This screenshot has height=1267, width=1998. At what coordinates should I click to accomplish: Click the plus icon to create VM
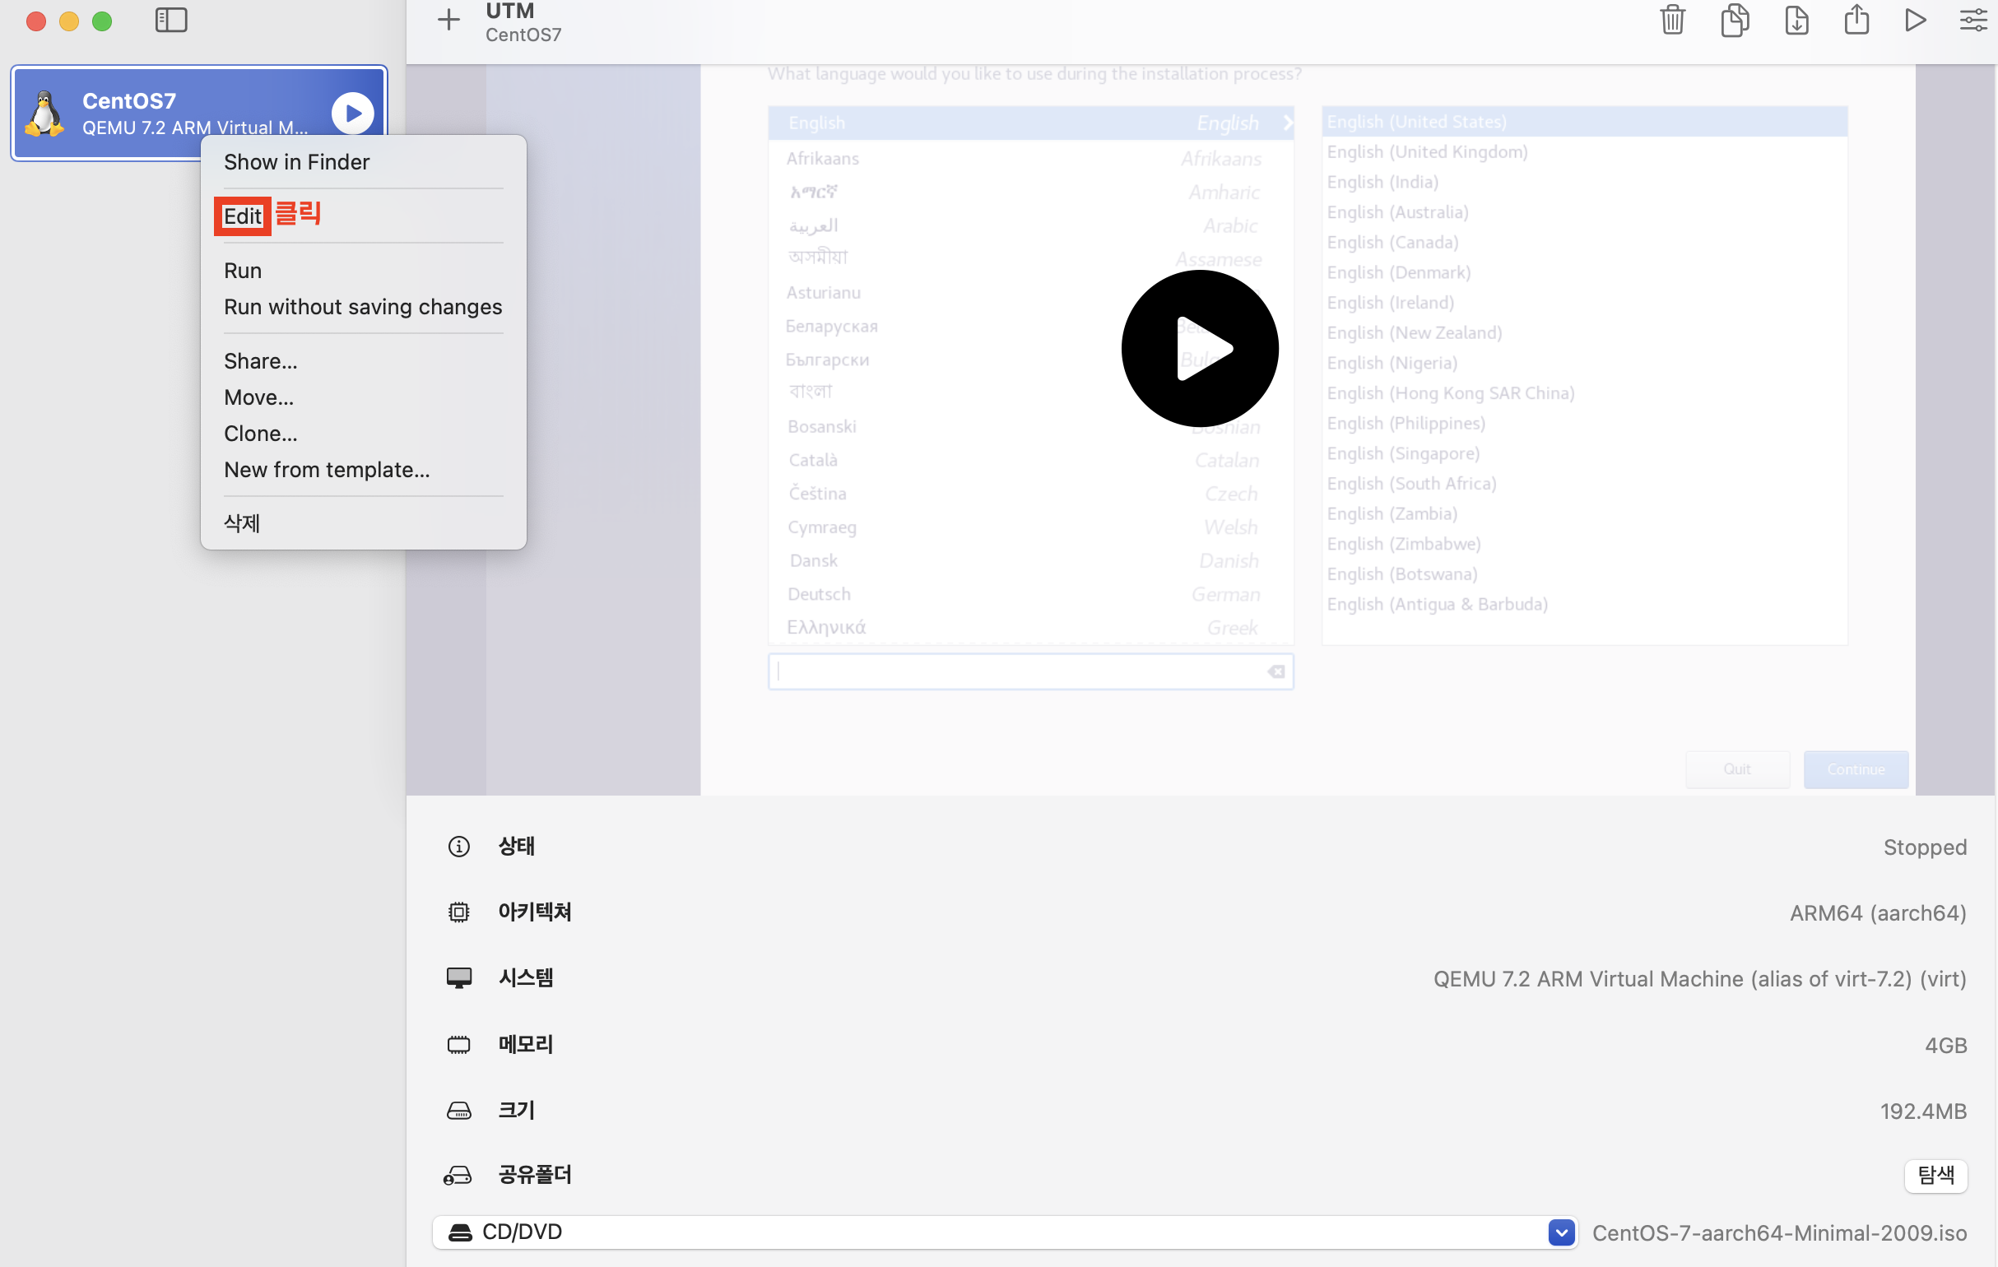tap(448, 20)
